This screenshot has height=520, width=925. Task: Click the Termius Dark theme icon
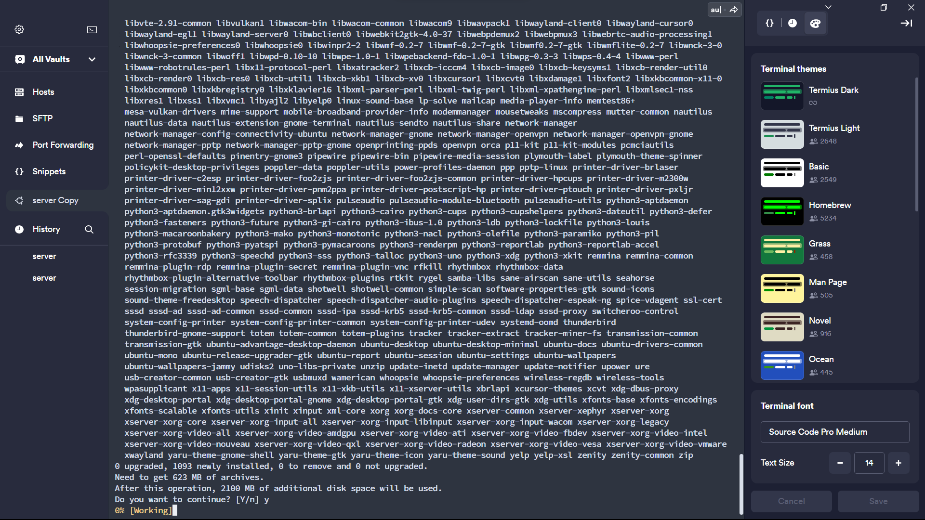click(x=782, y=96)
